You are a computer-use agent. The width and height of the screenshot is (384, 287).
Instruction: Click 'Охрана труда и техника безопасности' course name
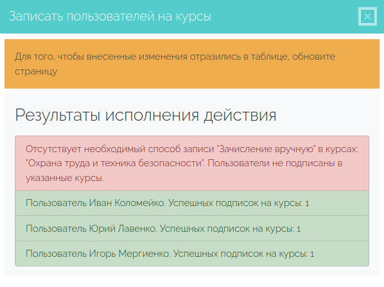(x=115, y=163)
